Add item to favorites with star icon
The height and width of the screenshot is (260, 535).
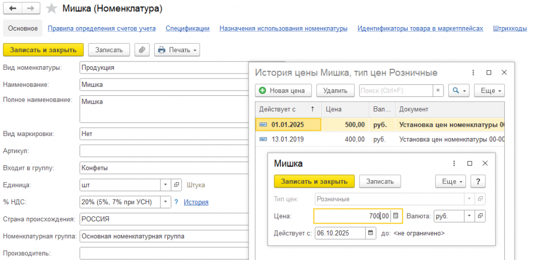52,8
